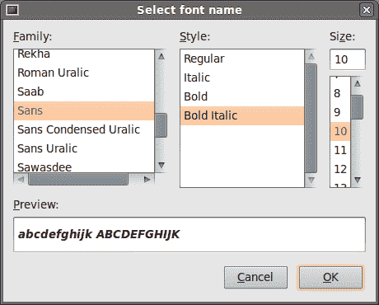The height and width of the screenshot is (305, 379).
Task: Select Bold Italic style
Action: pyautogui.click(x=242, y=115)
